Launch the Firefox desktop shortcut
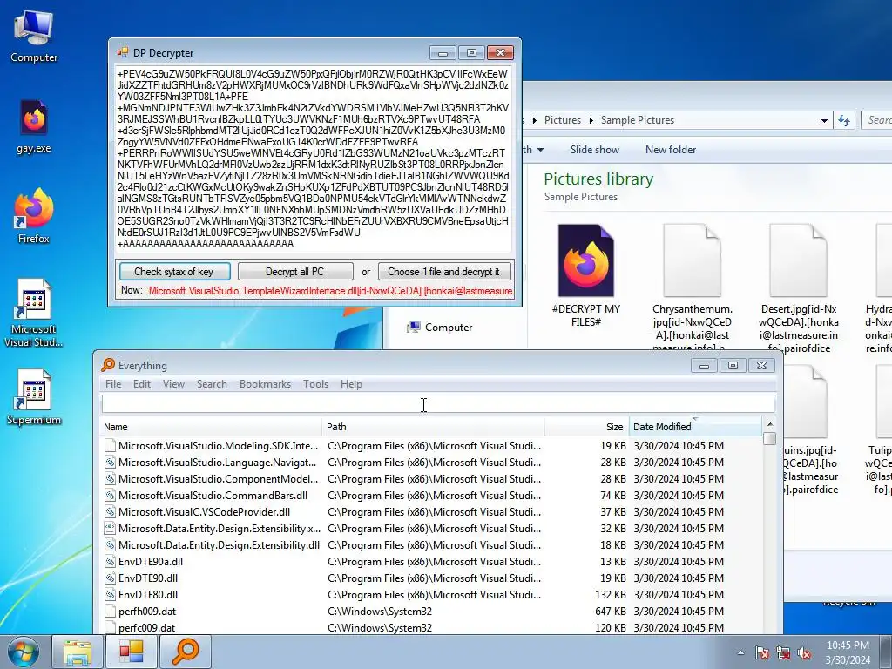This screenshot has width=892, height=669. click(x=34, y=216)
